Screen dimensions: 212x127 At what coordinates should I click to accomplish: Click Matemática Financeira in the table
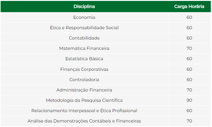point(84,48)
